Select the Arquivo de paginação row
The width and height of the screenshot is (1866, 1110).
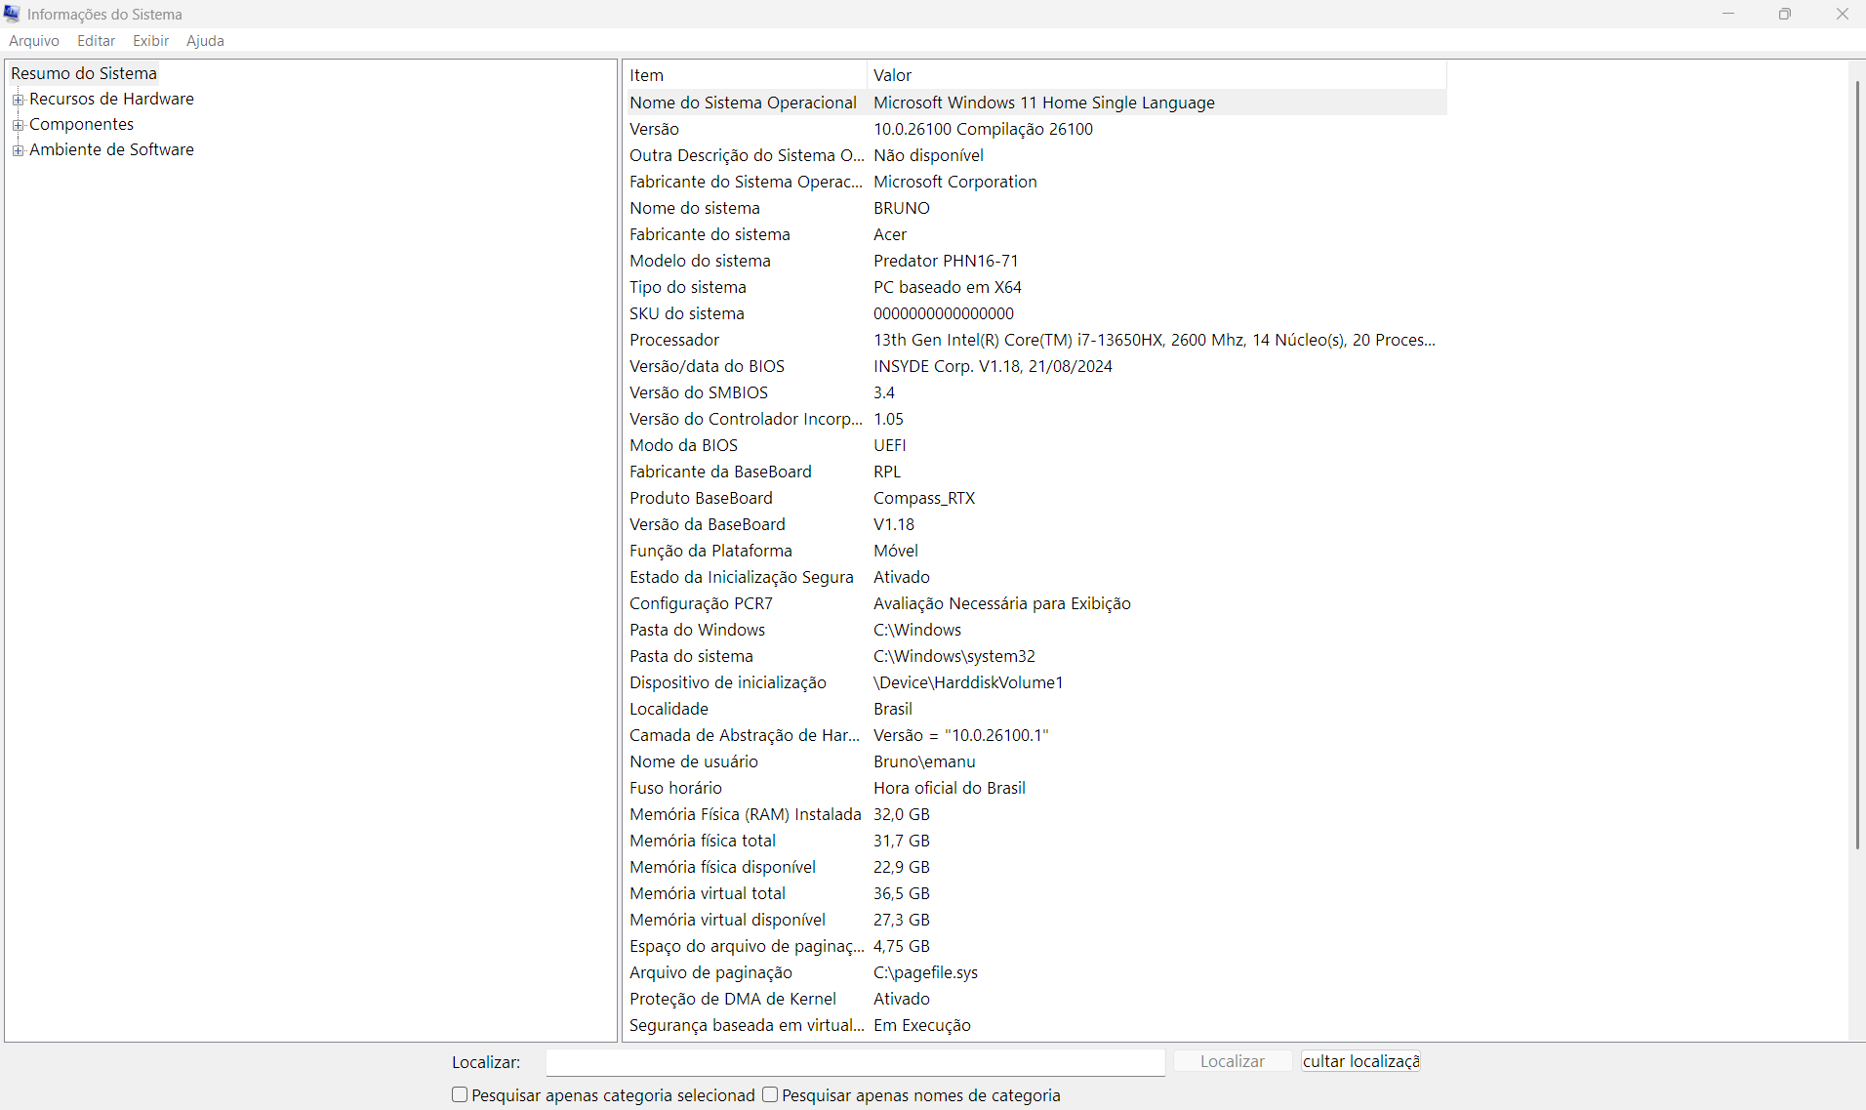(x=1035, y=972)
